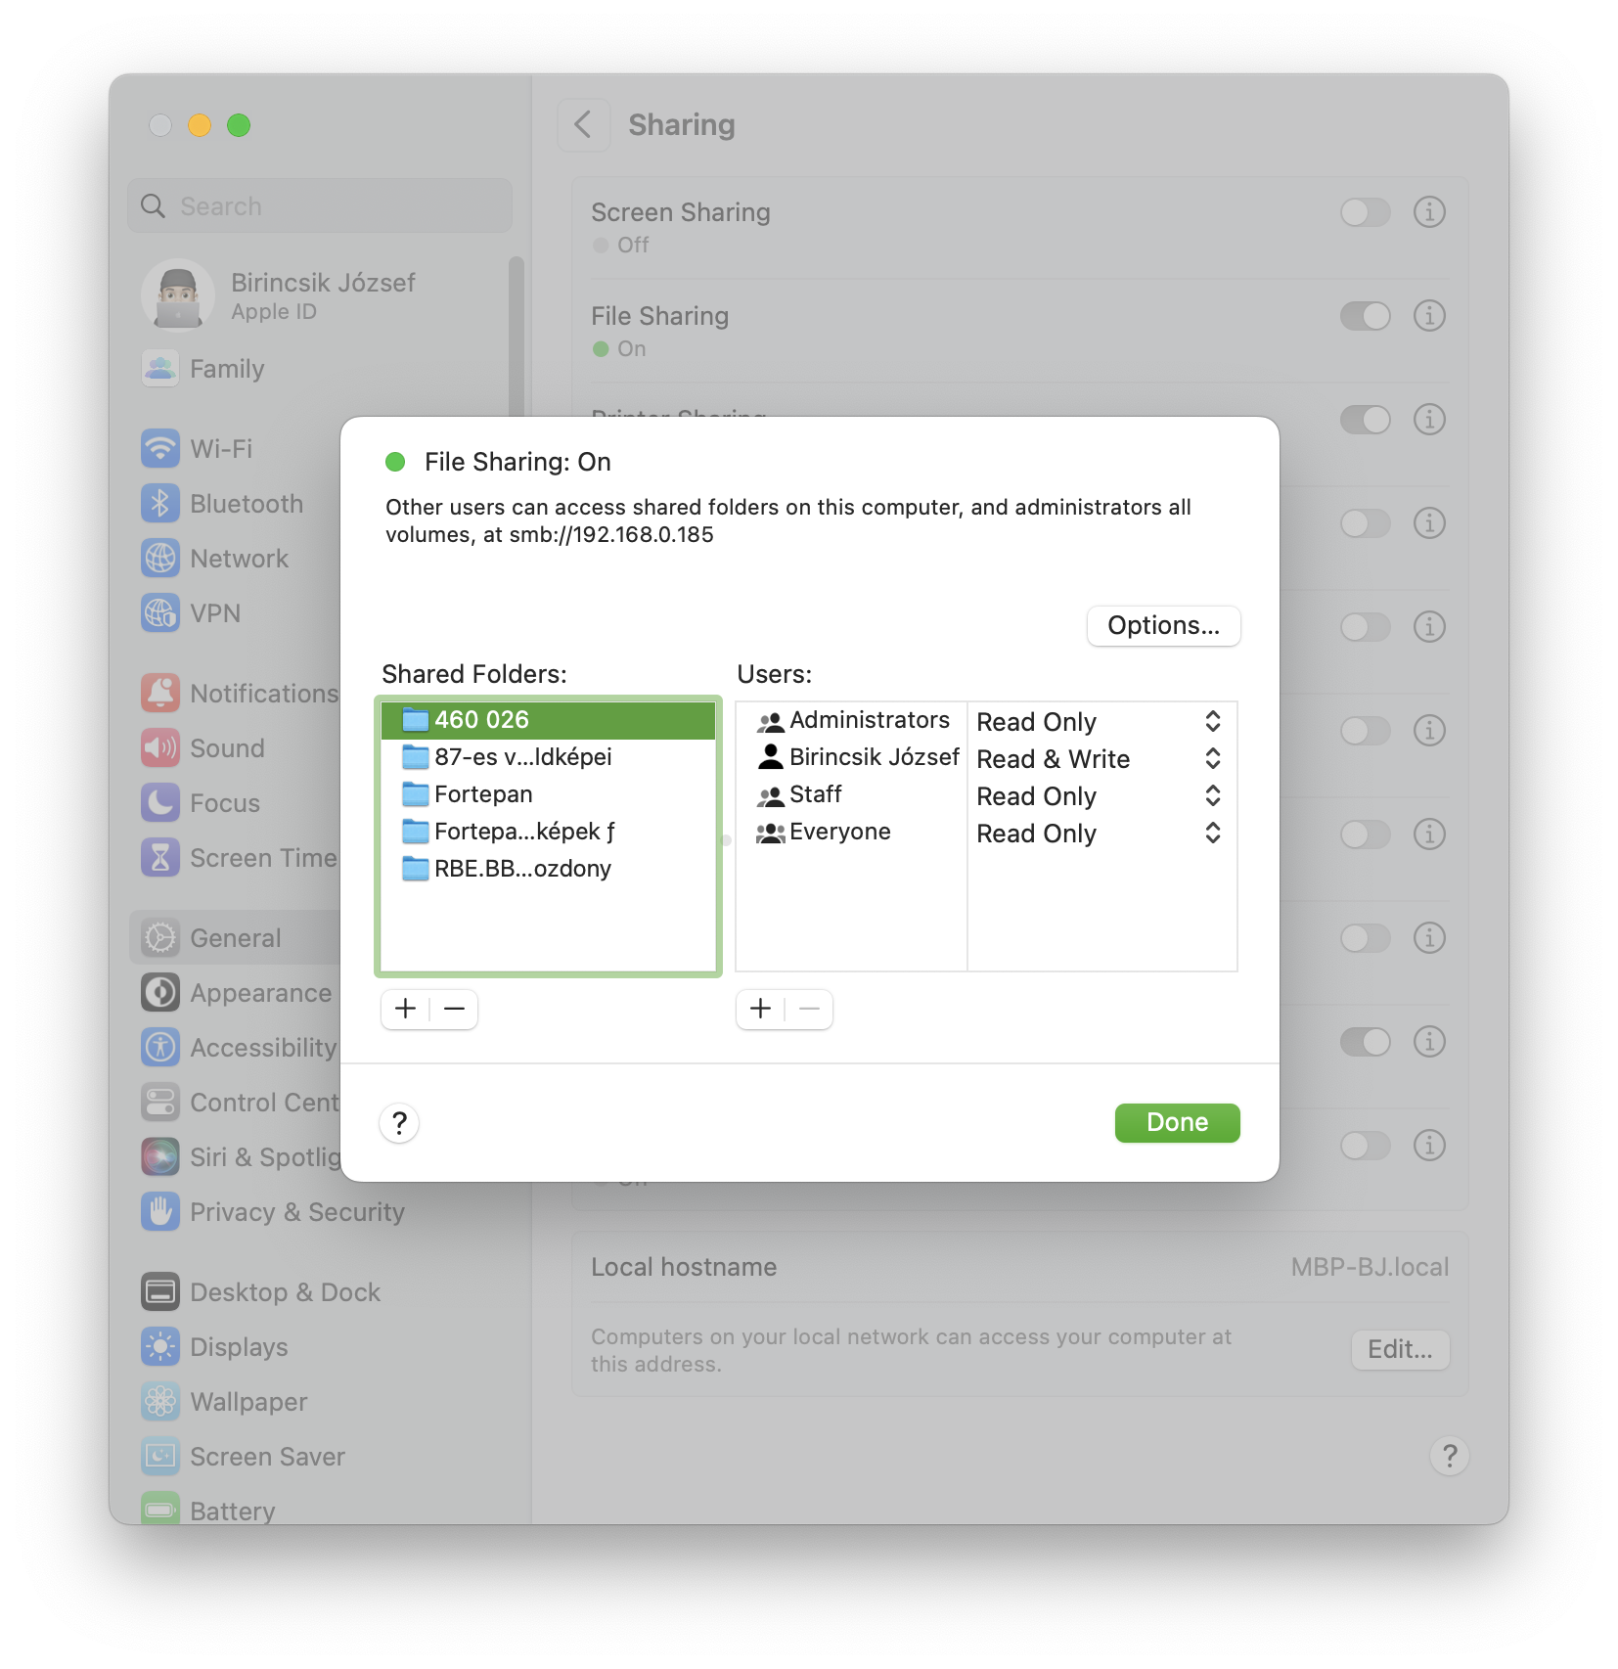This screenshot has height=1669, width=1618.
Task: Select the RBE.BB...ozdony shared folder
Action: tap(548, 869)
